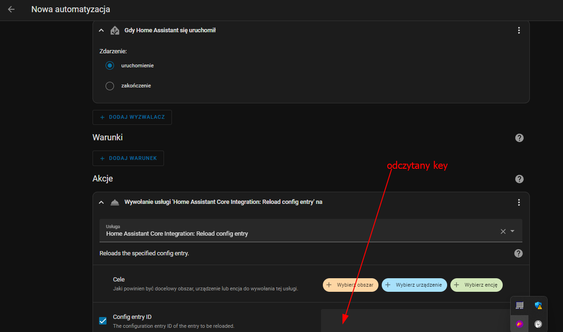Go back with the arrow beside Nowa automatyzacja
Screen dimensions: 563x332
(11, 9)
